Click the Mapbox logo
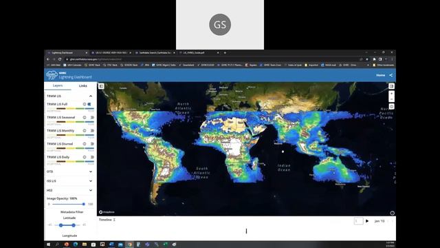The width and height of the screenshot is (440, 248). [x=107, y=212]
